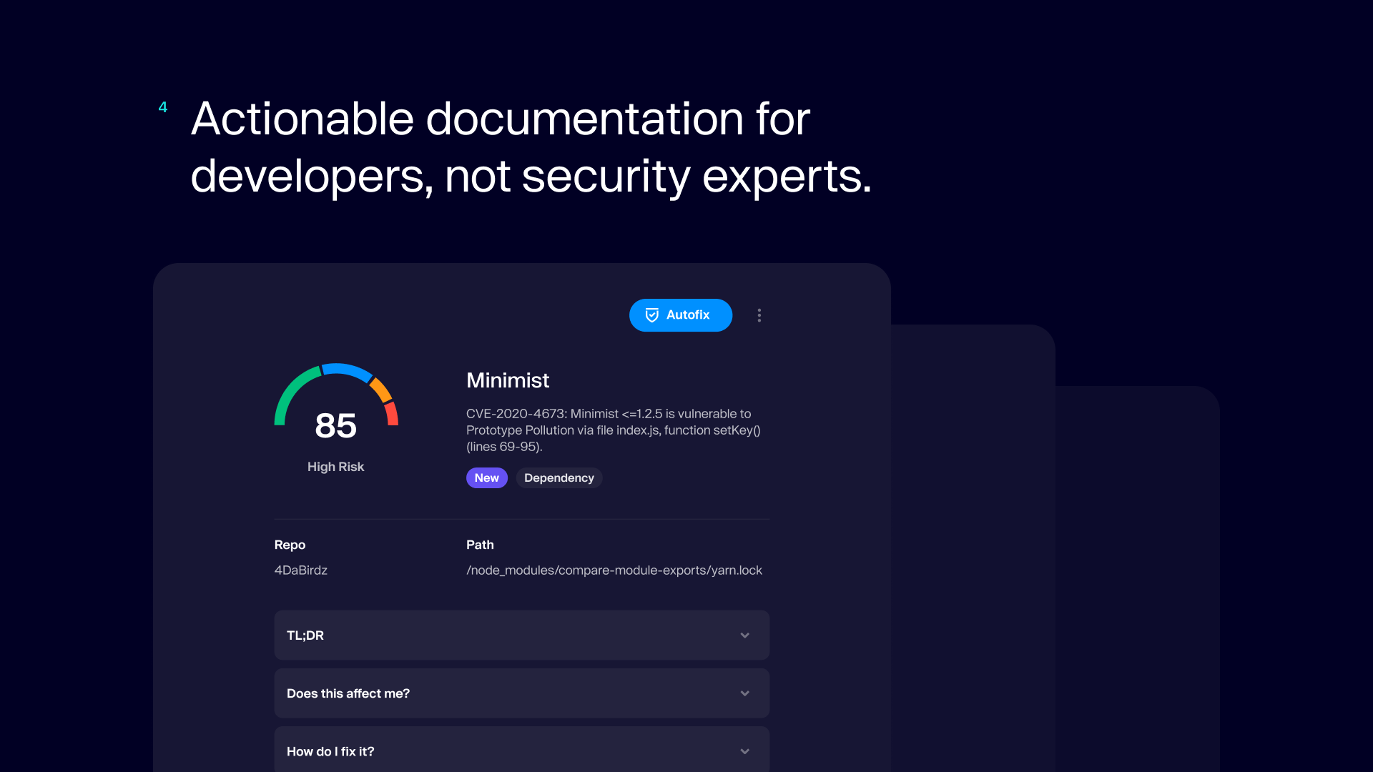Viewport: 1373px width, 772px height.
Task: Click the chevron beside Does this affect me
Action: point(744,693)
